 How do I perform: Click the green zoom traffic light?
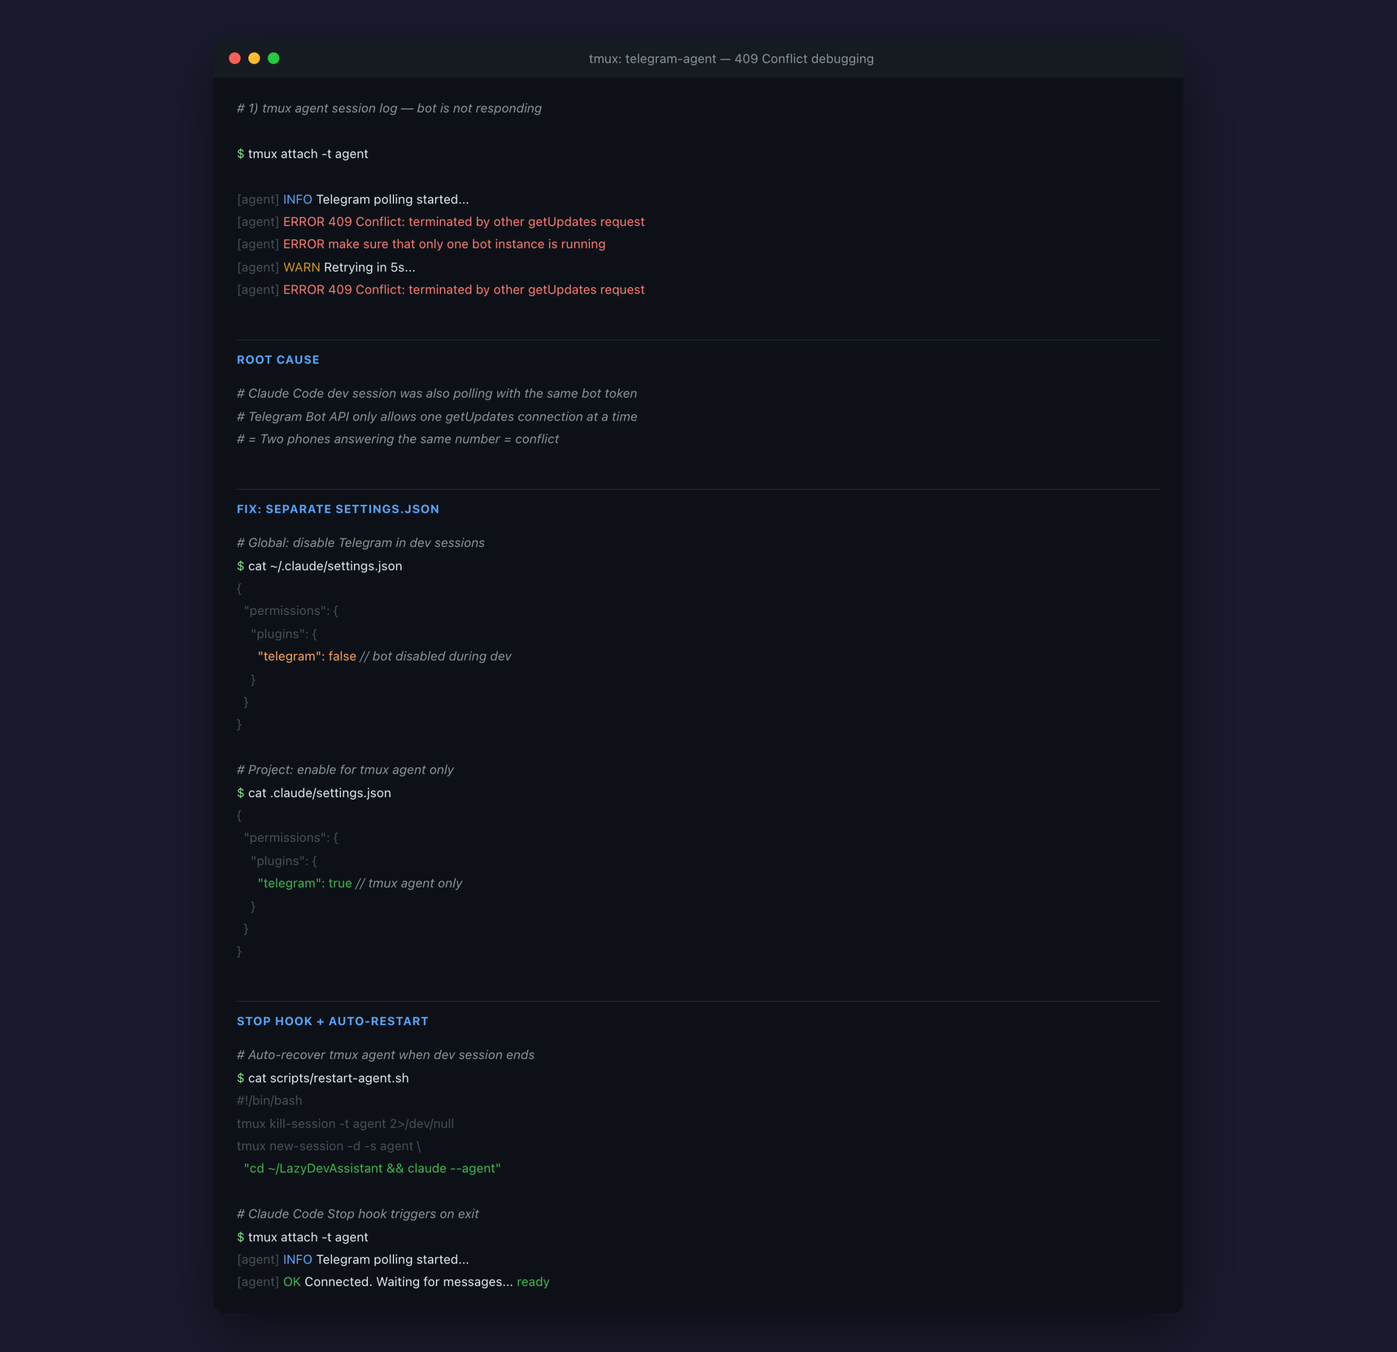274,58
